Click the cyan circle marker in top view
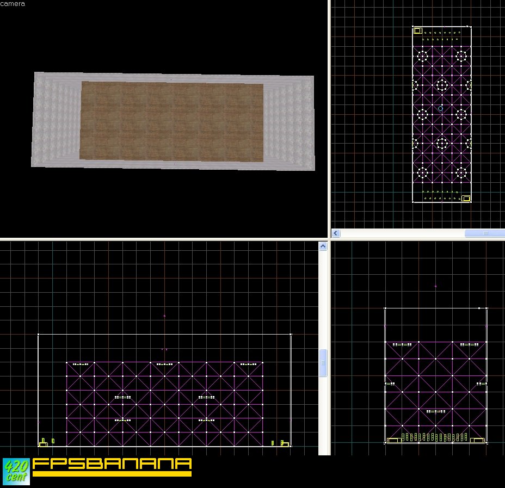 (x=441, y=109)
